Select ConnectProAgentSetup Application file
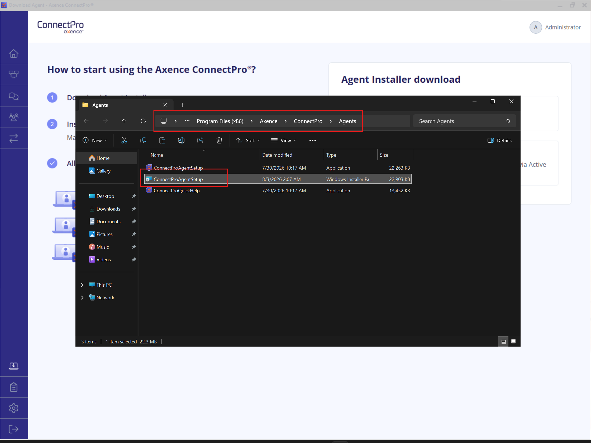The height and width of the screenshot is (443, 591). pos(278,168)
